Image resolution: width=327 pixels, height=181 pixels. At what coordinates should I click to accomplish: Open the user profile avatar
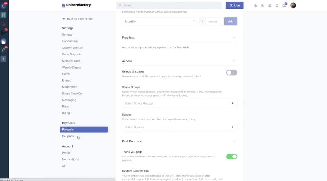coord(293,5)
